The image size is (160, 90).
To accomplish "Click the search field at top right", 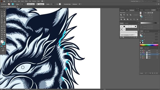I will [x=149, y=1].
